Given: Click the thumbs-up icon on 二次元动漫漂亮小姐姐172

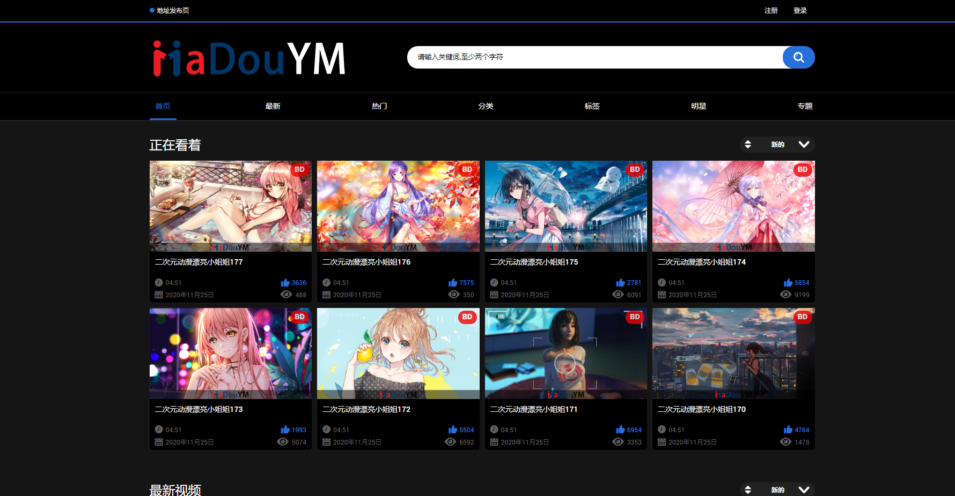Looking at the screenshot, I should click(452, 430).
